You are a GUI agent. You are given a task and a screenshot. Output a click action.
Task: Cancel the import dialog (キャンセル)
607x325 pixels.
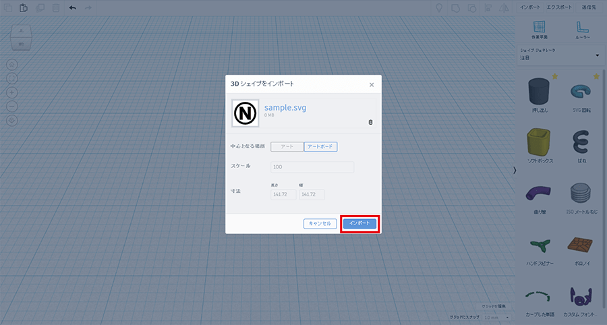tap(320, 224)
